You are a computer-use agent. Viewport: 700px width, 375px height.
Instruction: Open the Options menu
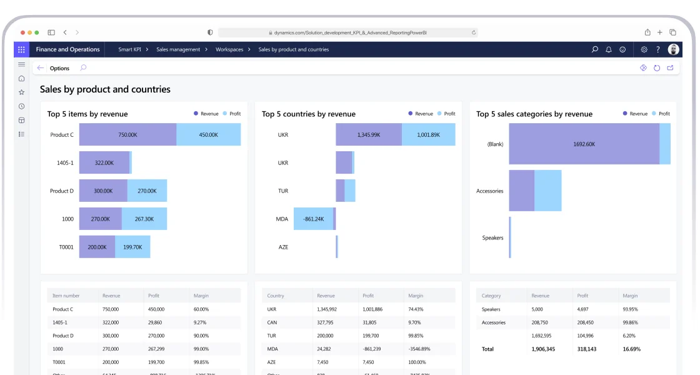click(59, 68)
